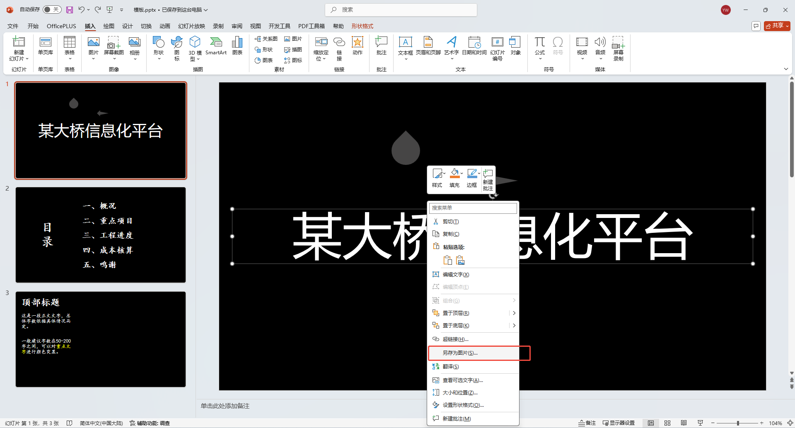Image resolution: width=795 pixels, height=428 pixels.
Task: Toggle the 备注 notes pane in status bar
Action: click(587, 423)
